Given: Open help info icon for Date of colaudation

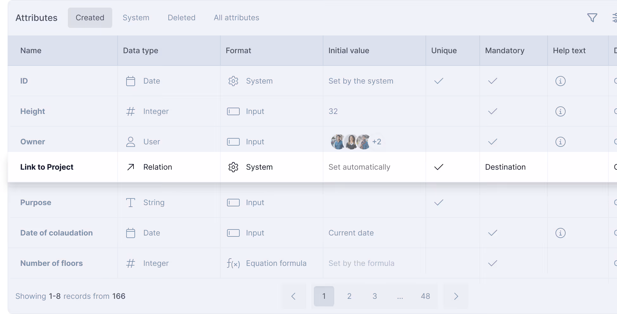Looking at the screenshot, I should point(560,233).
